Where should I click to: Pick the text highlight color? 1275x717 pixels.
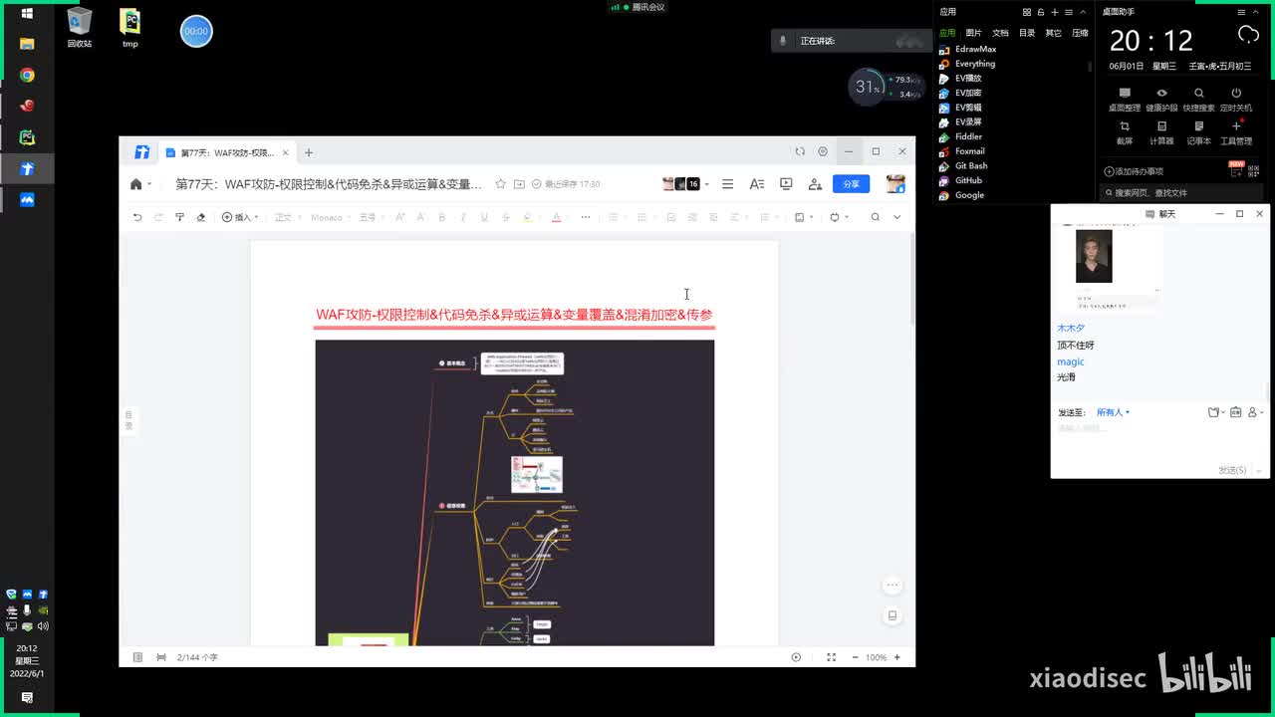click(528, 217)
